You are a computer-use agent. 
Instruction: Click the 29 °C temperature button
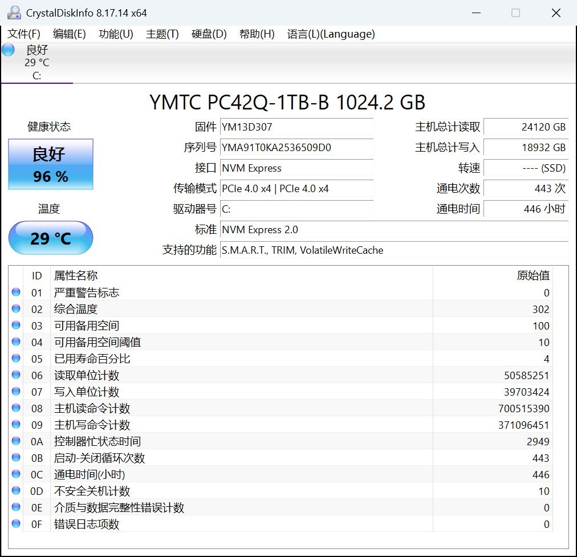[51, 238]
